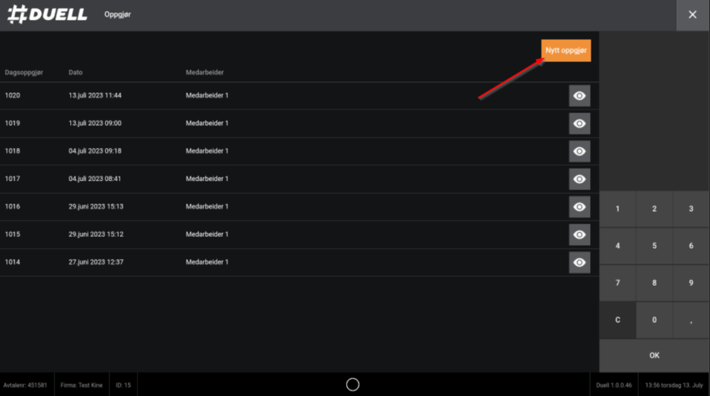The width and height of the screenshot is (710, 396).
Task: Click date 29.juni 2023 15:12
Action: pyautogui.click(x=96, y=234)
